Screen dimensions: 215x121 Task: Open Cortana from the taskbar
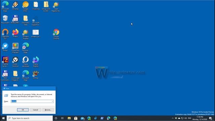(x=56, y=118)
